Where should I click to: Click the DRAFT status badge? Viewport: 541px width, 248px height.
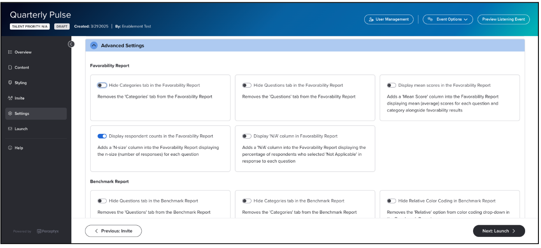click(62, 26)
